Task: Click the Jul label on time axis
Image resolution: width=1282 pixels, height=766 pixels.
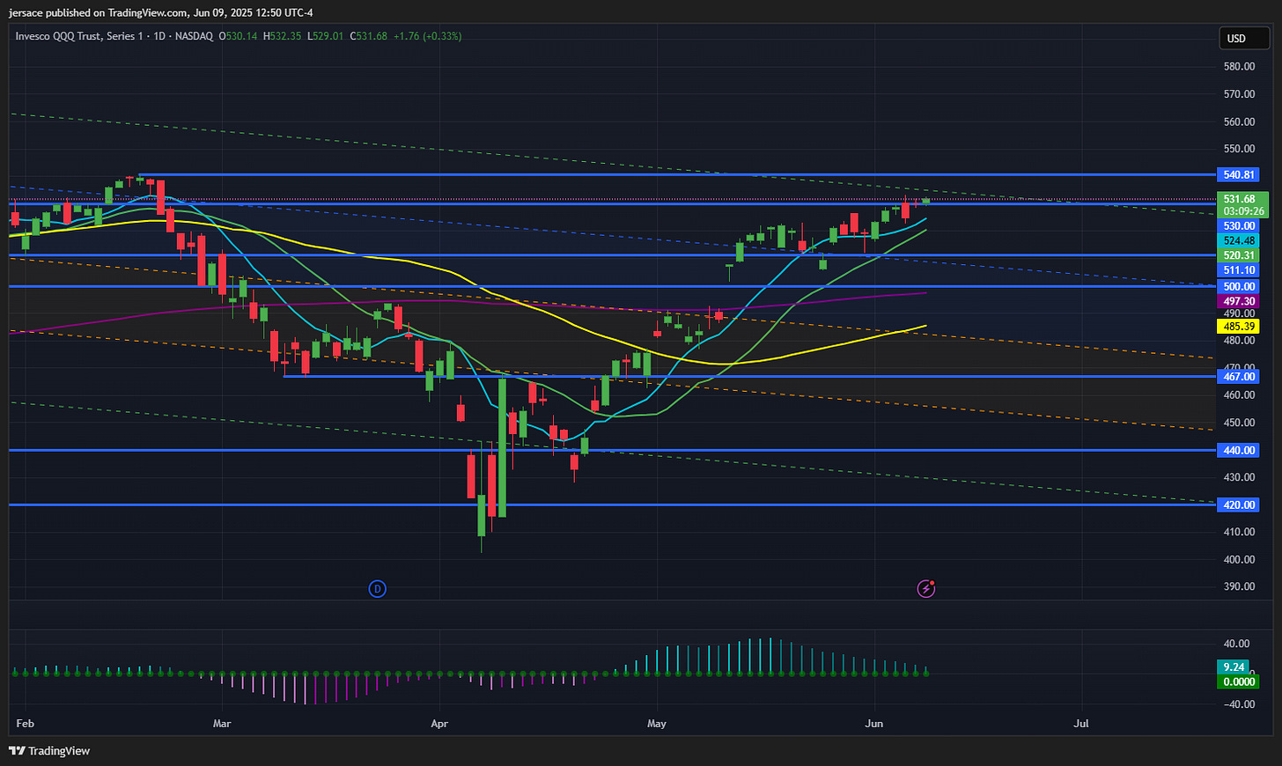Action: [x=1081, y=724]
